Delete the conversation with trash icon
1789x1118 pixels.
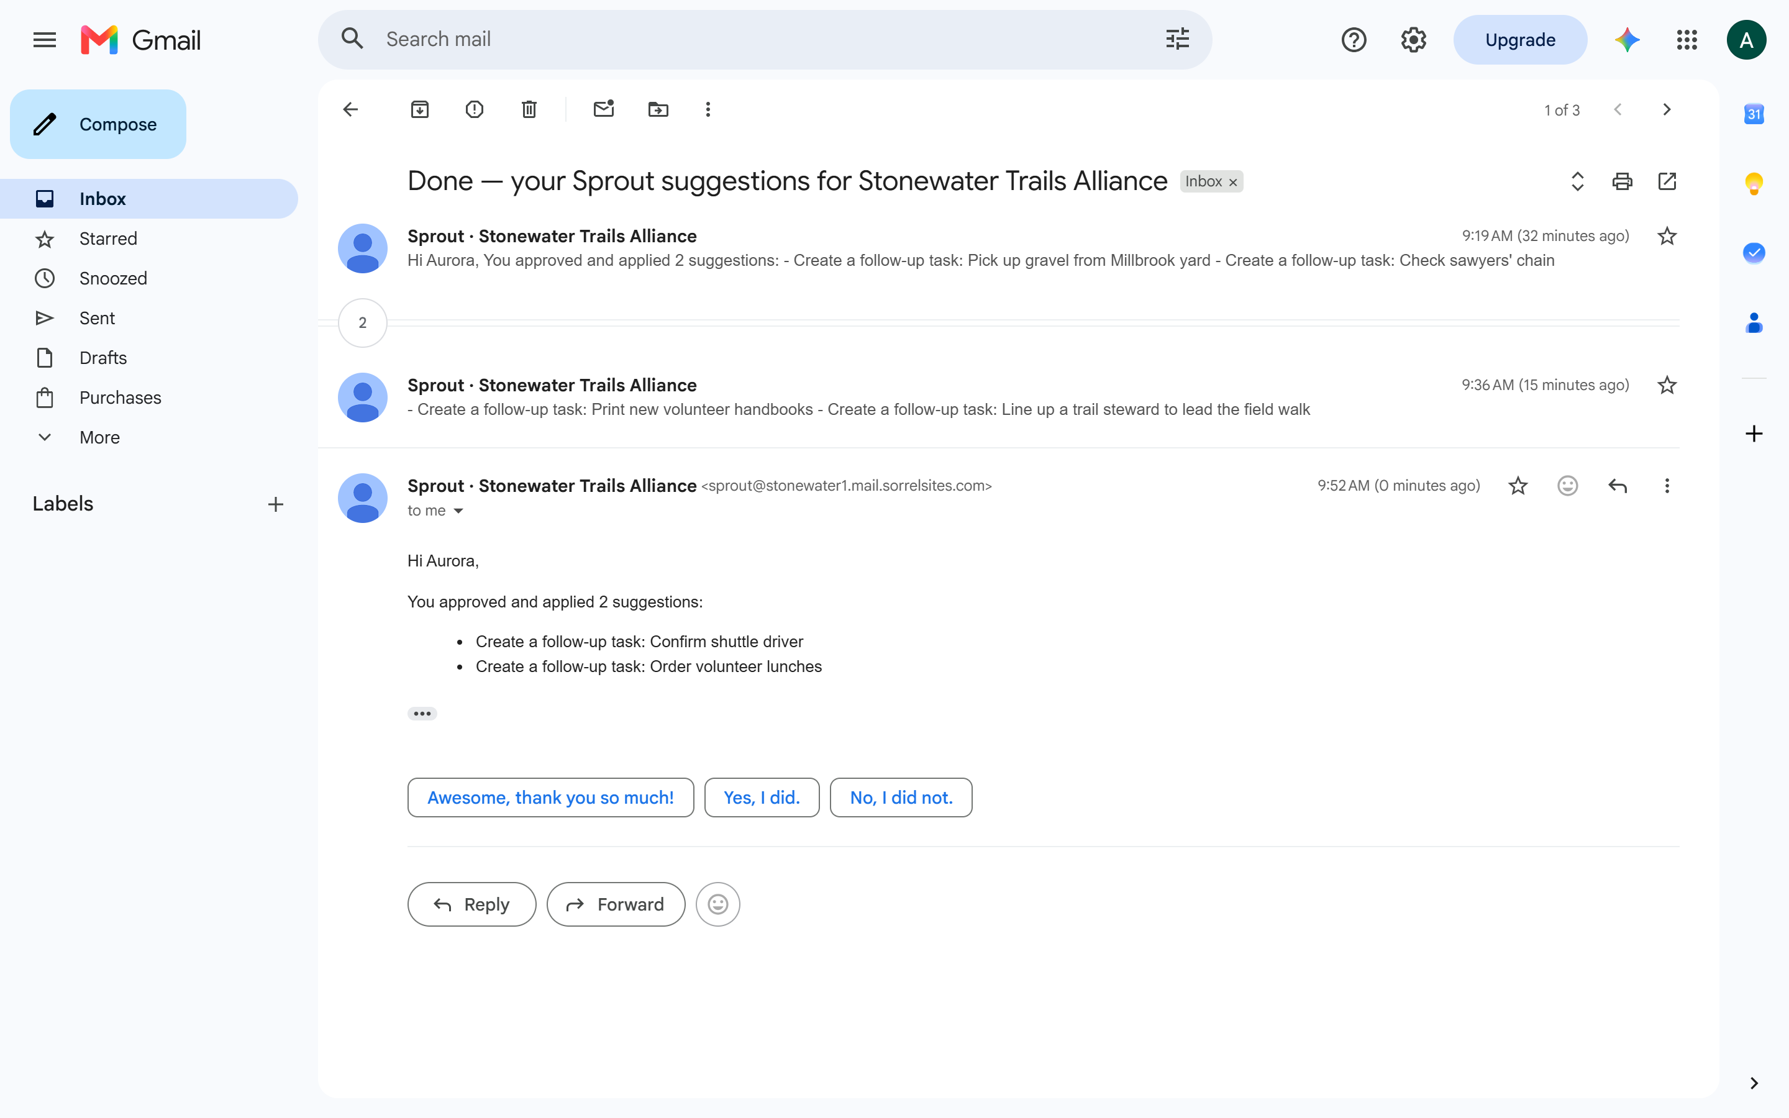coord(529,109)
